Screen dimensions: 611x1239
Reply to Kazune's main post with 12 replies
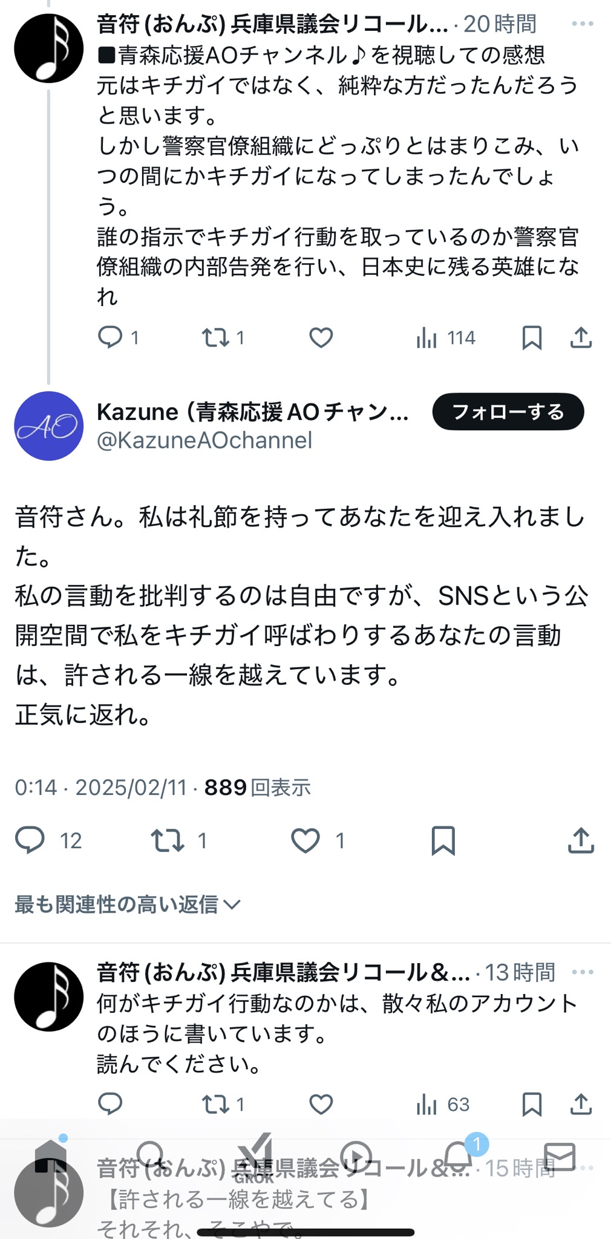[30, 840]
